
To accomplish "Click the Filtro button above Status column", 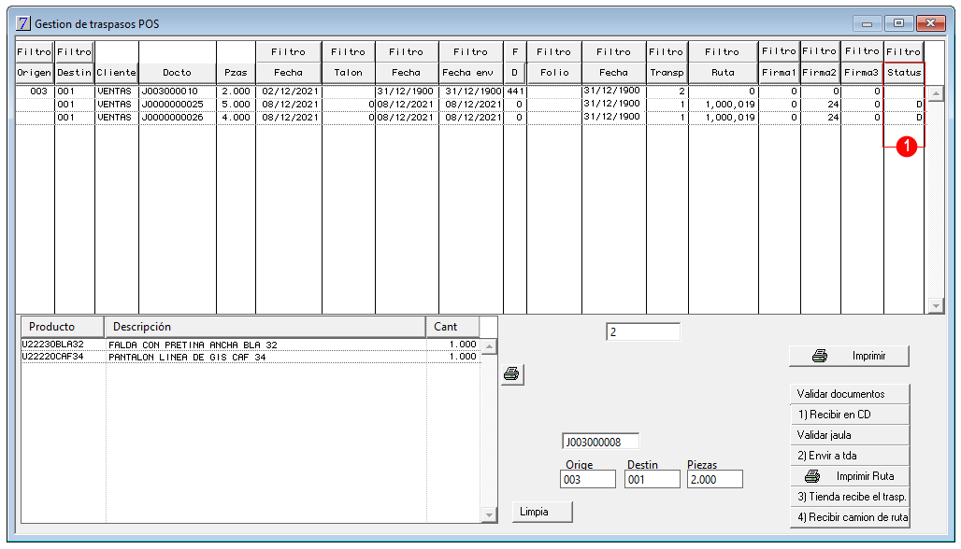I will [x=903, y=52].
